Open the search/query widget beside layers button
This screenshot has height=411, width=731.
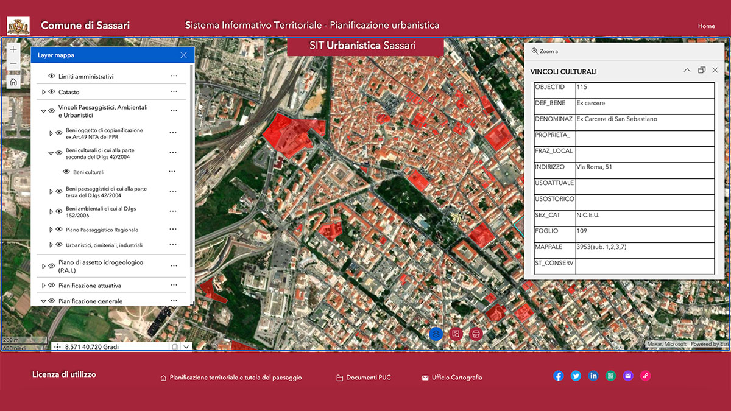point(456,334)
